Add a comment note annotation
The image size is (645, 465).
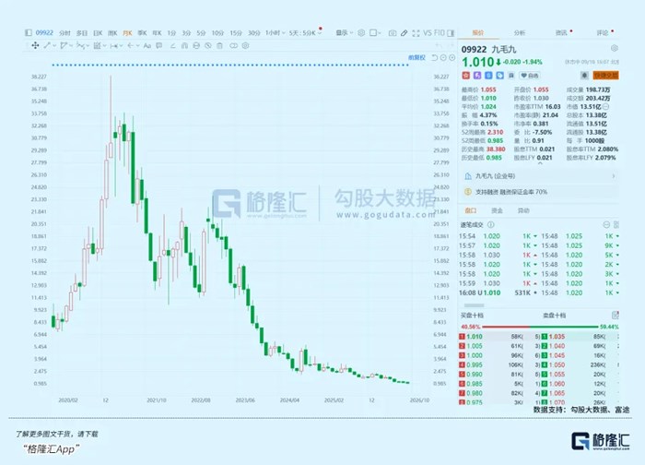159,46
